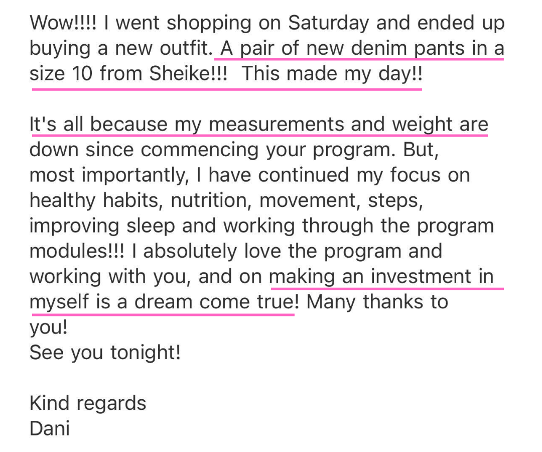The width and height of the screenshot is (542, 452).
Task: Click the signature name "Dani"
Action: pyautogui.click(x=50, y=428)
